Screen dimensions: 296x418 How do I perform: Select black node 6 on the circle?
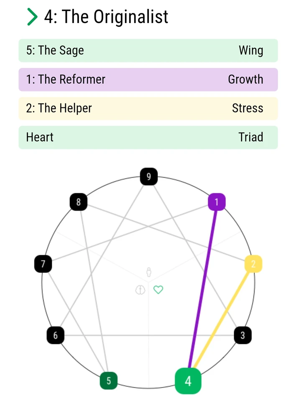point(56,335)
